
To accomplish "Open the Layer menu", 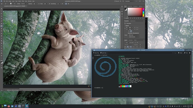I will 13,1.
